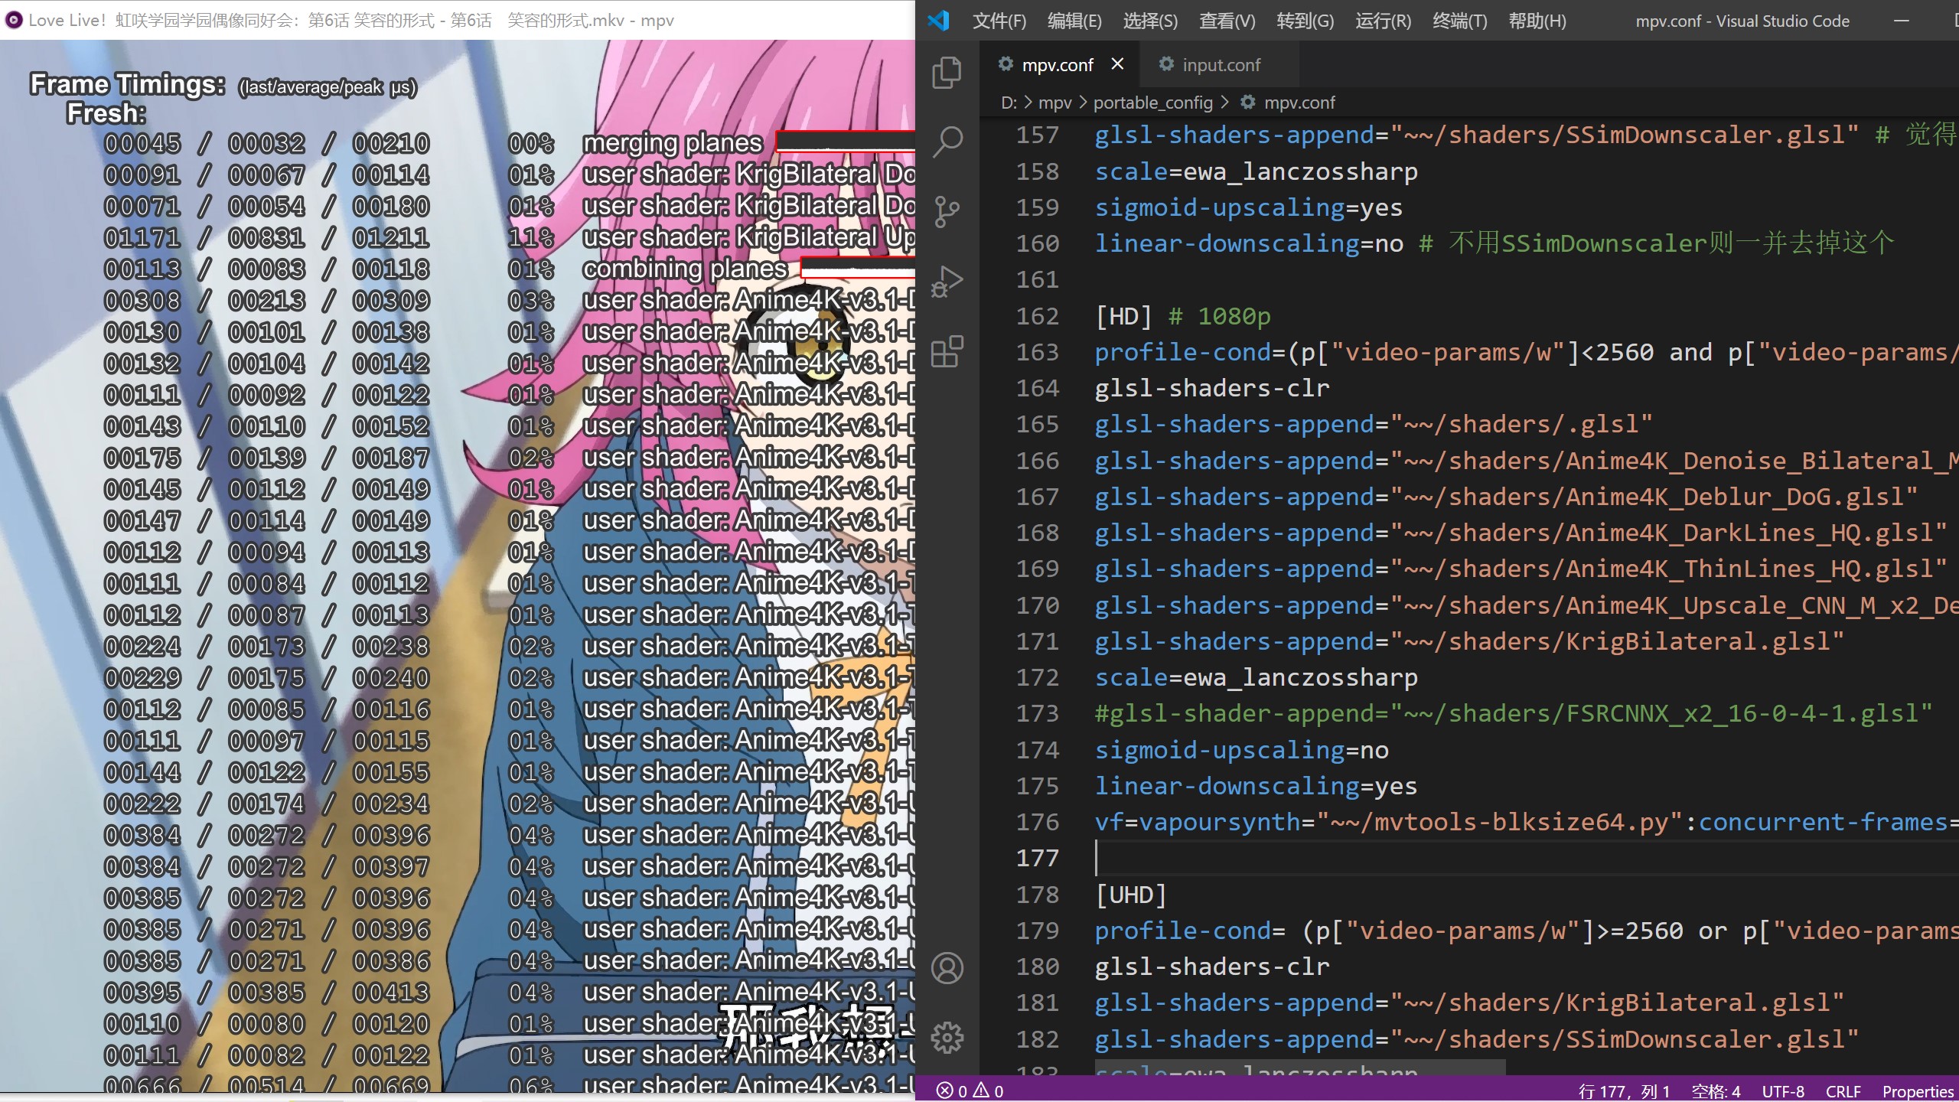Viewport: 1959px width, 1102px height.
Task: Open the 选择(S) menu
Action: pos(1150,21)
